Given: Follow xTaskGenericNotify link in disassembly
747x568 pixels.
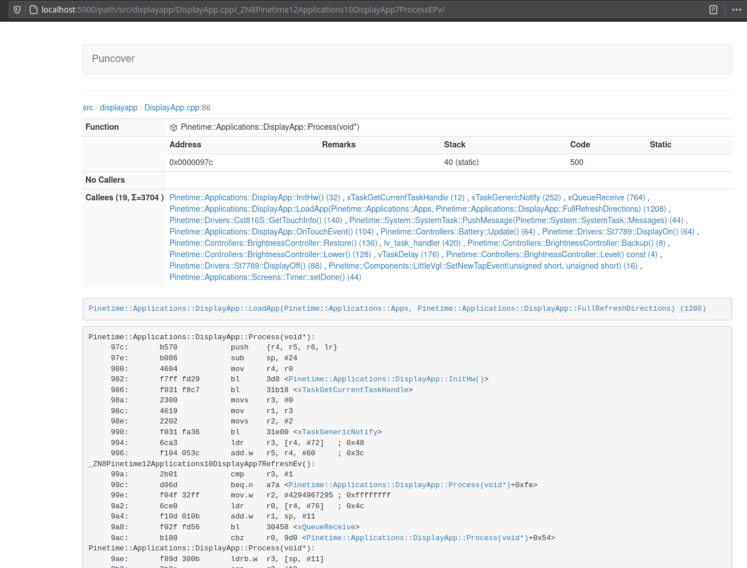Looking at the screenshot, I should click(x=337, y=432).
